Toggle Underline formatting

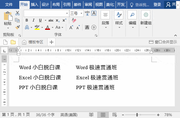click(40, 20)
